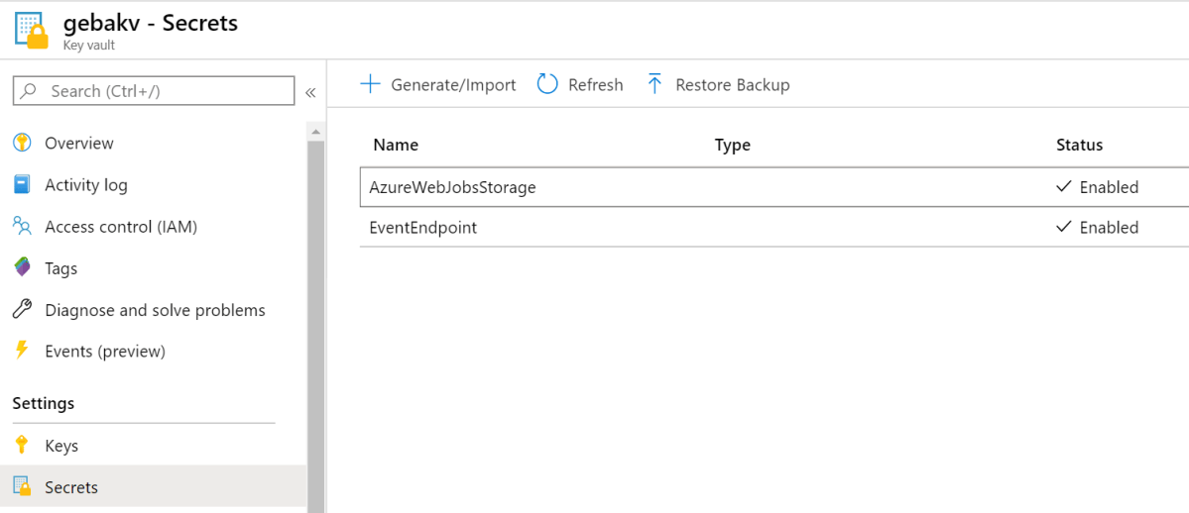Open the AzureWebJobsStorage secret
The width and height of the screenshot is (1189, 513).
[x=452, y=187]
